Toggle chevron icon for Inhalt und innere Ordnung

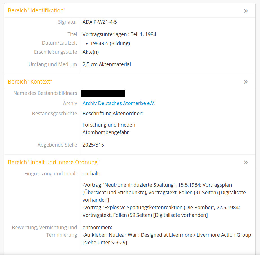point(246,162)
